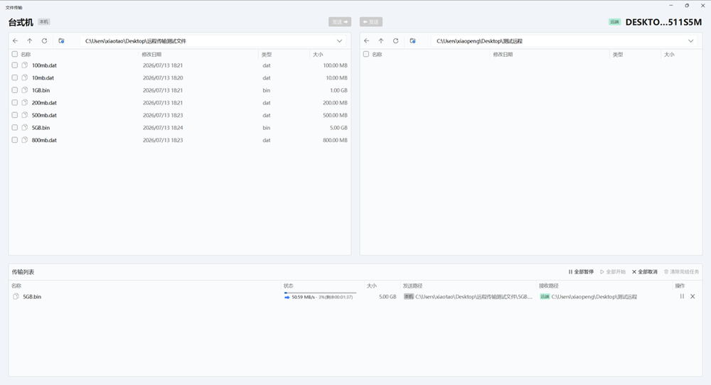711x385 pixels.
Task: Toggle select-all checkbox in remote pane
Action: coord(366,55)
